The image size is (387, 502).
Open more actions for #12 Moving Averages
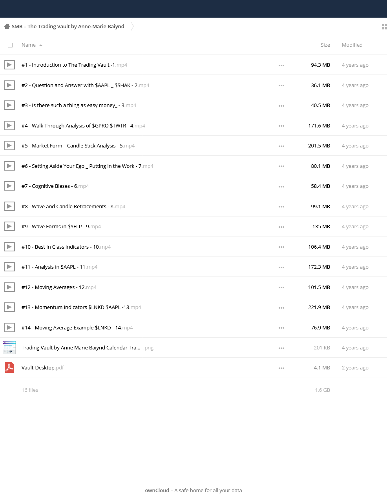(x=281, y=287)
